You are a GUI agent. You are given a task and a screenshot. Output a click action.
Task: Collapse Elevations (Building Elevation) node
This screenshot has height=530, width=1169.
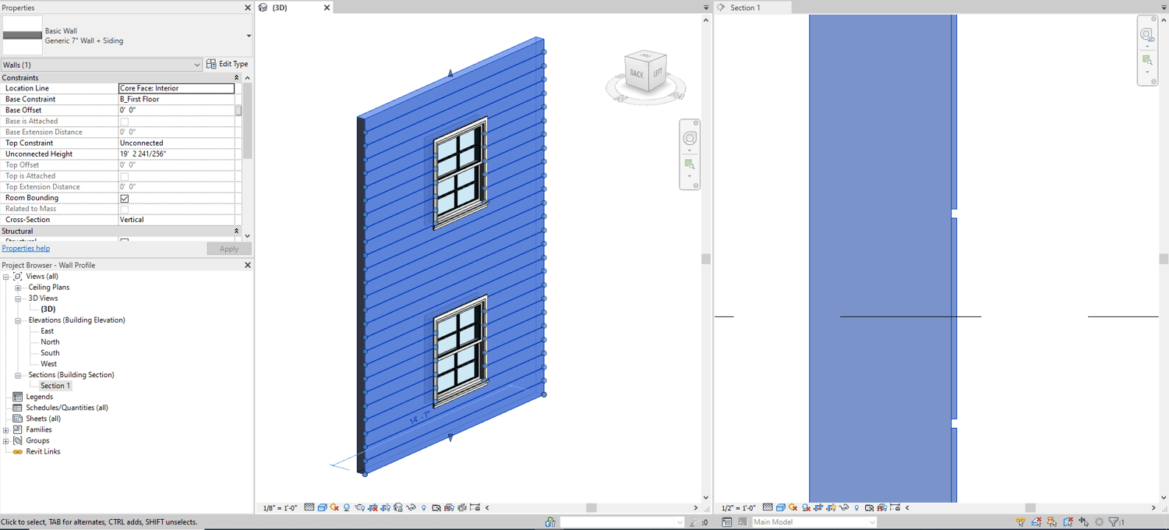18,320
